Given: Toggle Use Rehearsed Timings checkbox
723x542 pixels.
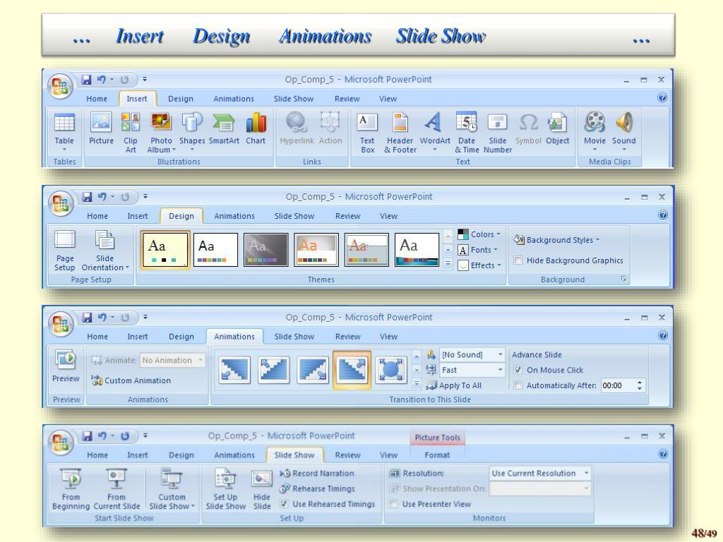Looking at the screenshot, I should (x=284, y=504).
